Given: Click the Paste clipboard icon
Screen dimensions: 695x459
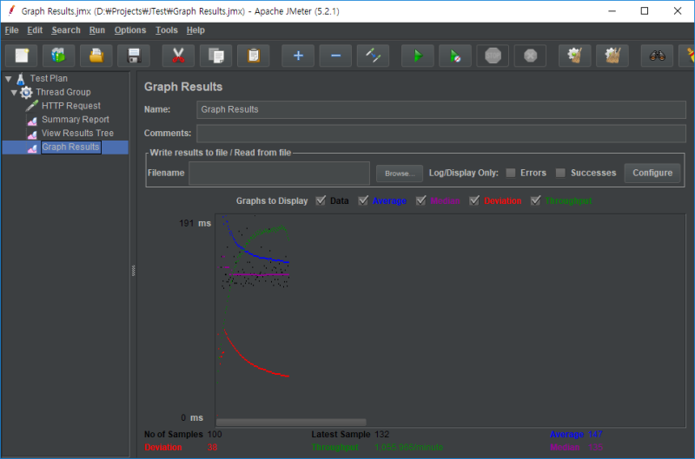Looking at the screenshot, I should (x=254, y=56).
